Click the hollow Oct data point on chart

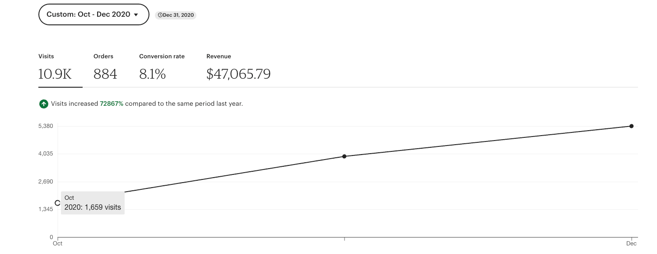pos(57,203)
